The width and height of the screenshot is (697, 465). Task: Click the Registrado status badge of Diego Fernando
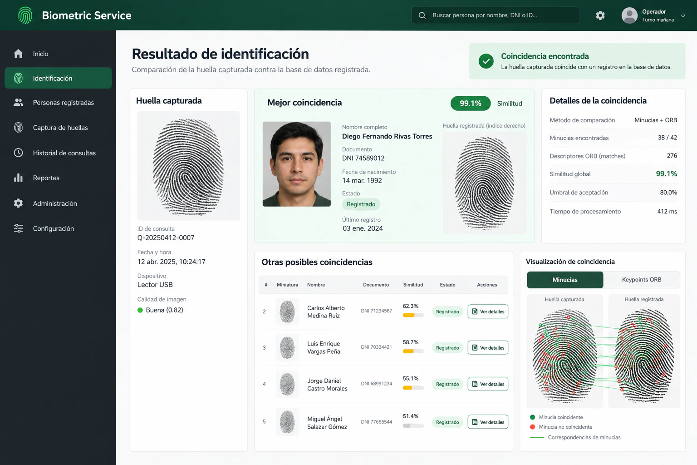click(361, 204)
